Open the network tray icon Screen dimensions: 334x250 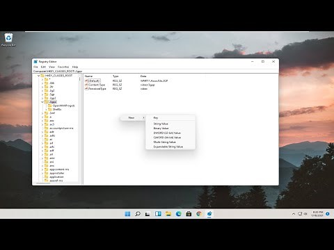tap(300, 214)
